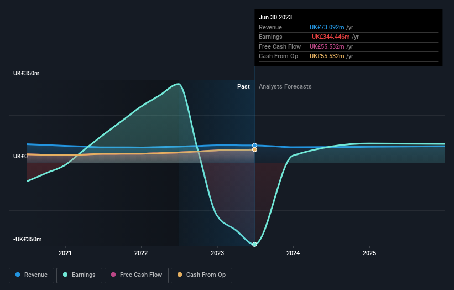Click the 2021 x-axis label
Image resolution: width=454 pixels, height=290 pixels.
(x=65, y=253)
